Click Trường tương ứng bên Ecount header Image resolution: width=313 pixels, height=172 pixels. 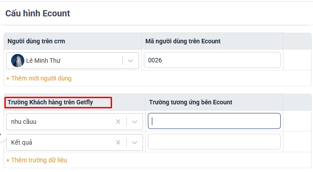click(191, 102)
